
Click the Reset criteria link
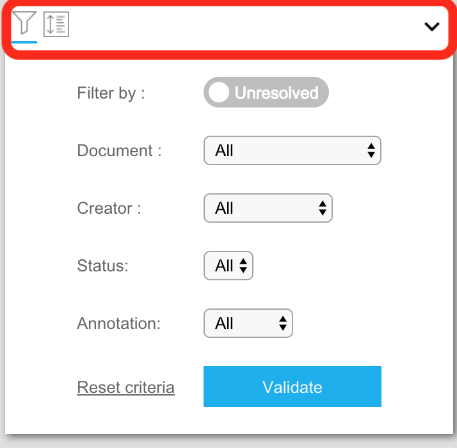click(x=125, y=387)
